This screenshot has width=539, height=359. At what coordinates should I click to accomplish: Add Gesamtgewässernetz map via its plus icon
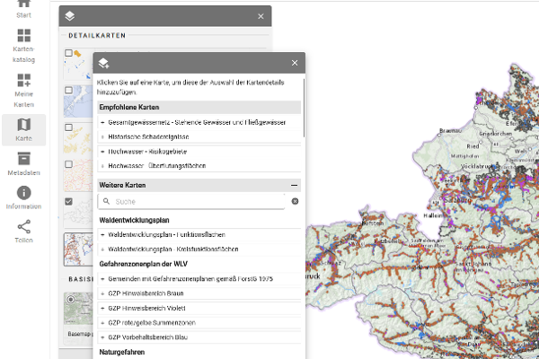[102, 122]
